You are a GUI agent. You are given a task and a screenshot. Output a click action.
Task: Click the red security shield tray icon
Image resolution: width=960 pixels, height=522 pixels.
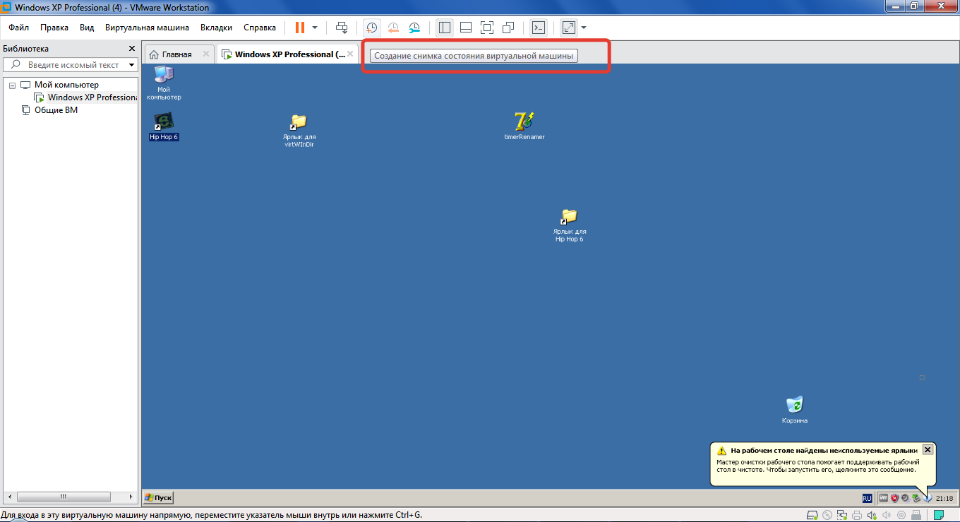point(894,498)
